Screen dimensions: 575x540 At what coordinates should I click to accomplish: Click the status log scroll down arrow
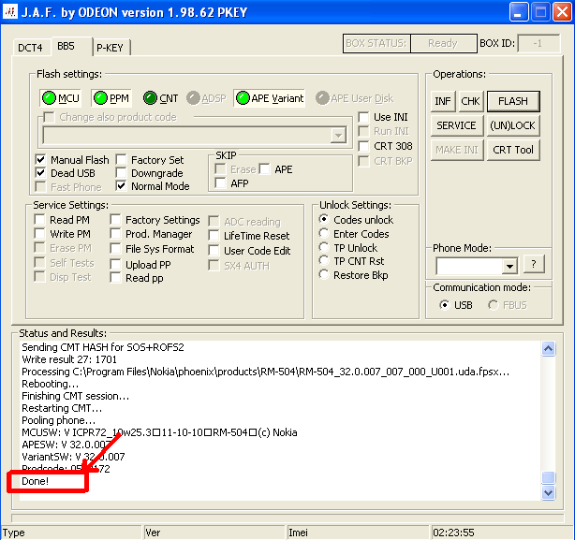click(548, 493)
